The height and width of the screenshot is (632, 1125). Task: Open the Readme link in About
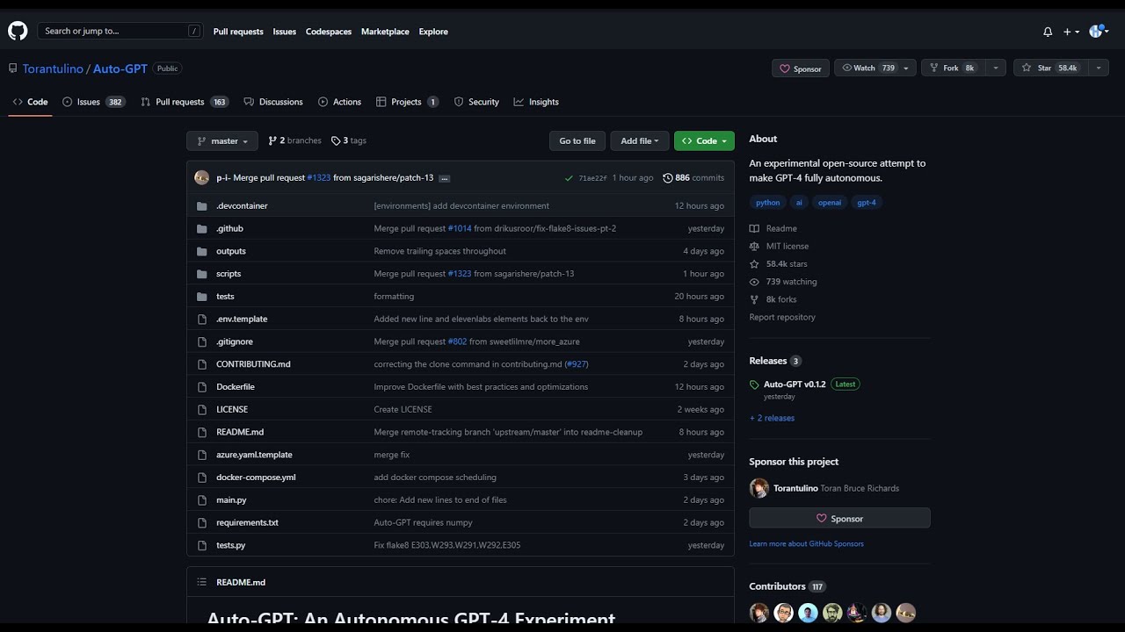click(x=773, y=228)
